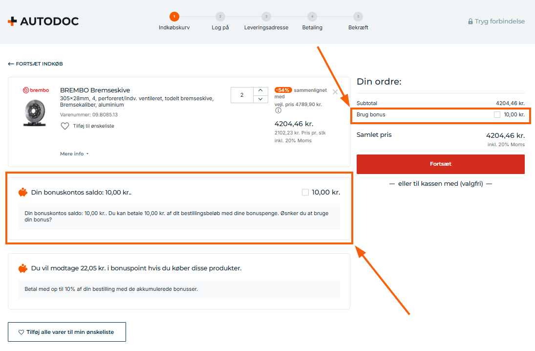Decrease quantity with the down arrow

261,99
